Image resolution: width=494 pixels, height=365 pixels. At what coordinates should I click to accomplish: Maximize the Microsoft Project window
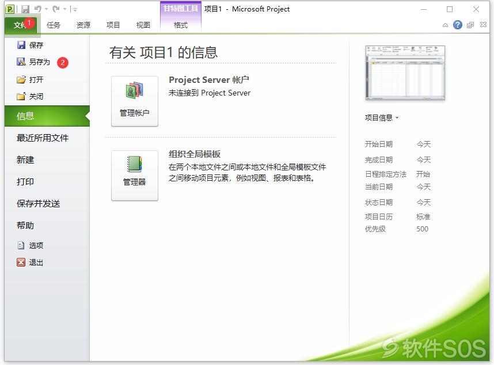[450, 9]
